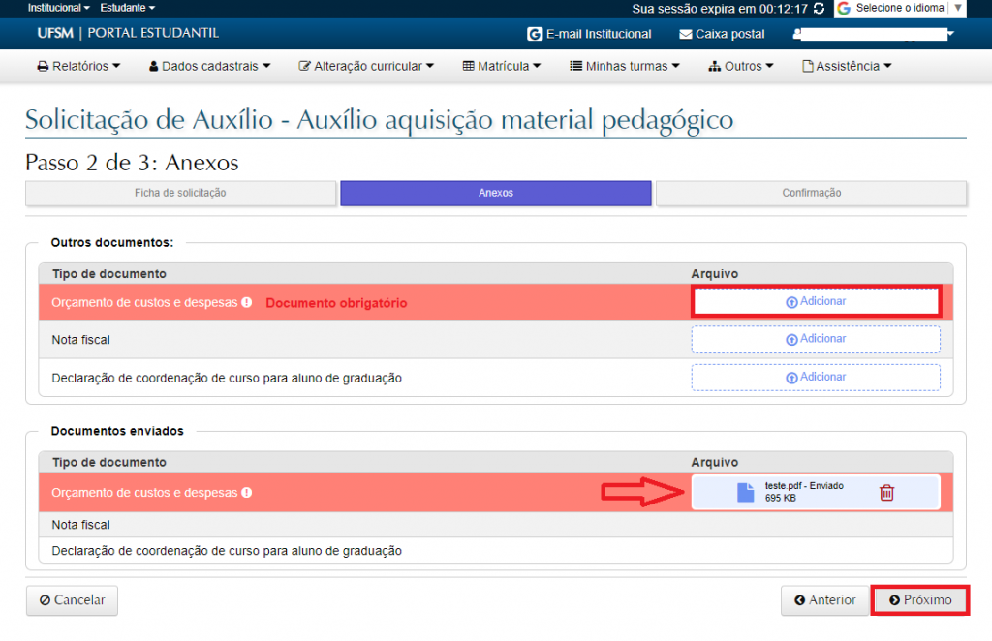Image resolution: width=992 pixels, height=641 pixels.
Task: Open the Dados cadastrais dropdown
Action: (209, 67)
